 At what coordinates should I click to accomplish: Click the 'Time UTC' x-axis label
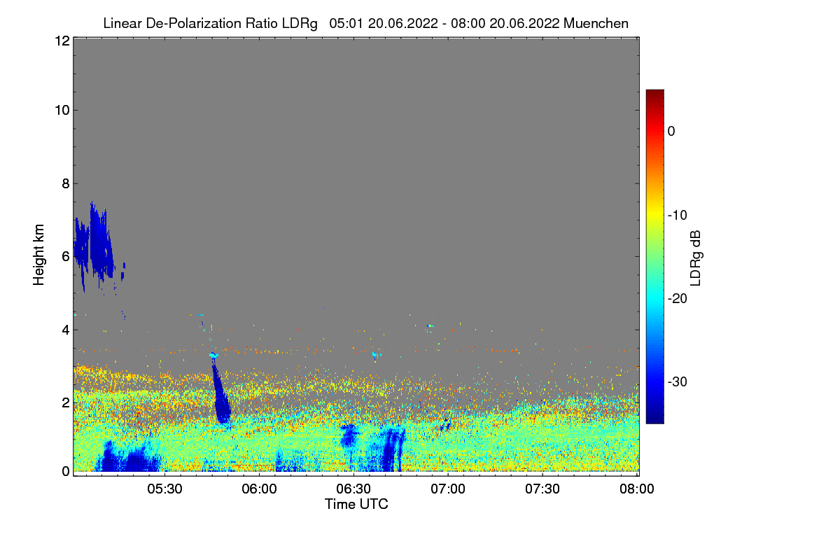(x=356, y=504)
